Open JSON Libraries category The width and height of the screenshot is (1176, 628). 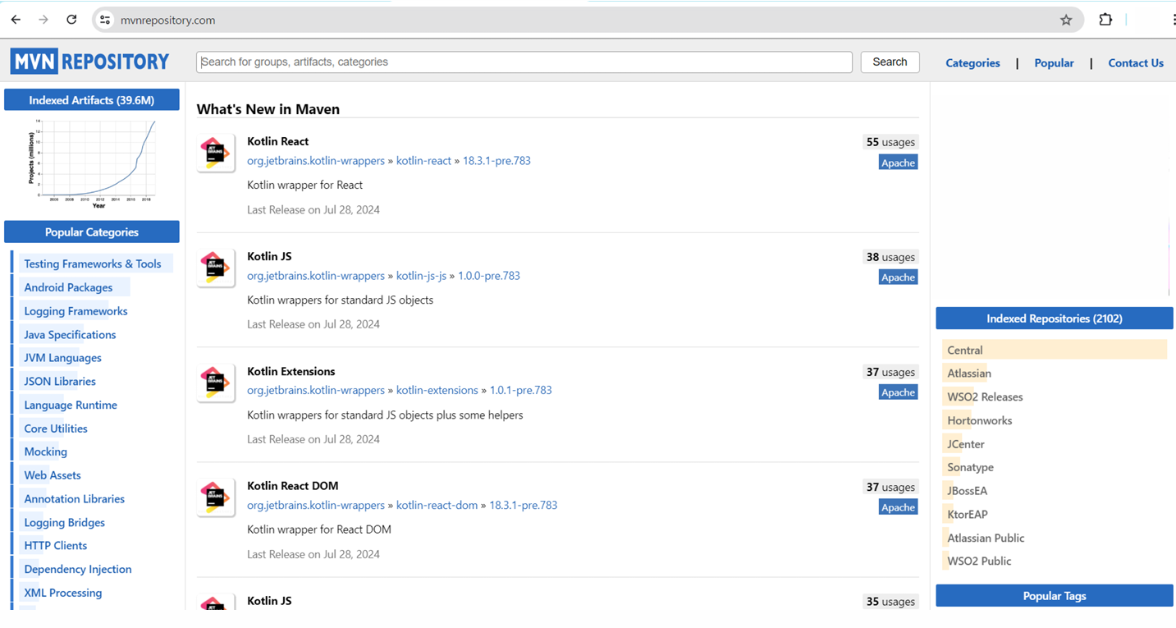(60, 382)
